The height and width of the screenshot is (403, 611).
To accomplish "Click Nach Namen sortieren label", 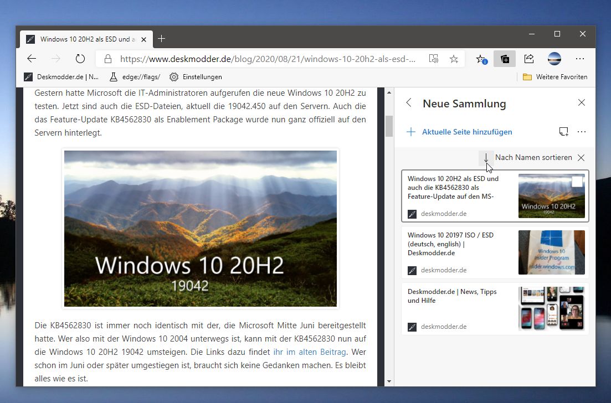I will click(x=533, y=158).
